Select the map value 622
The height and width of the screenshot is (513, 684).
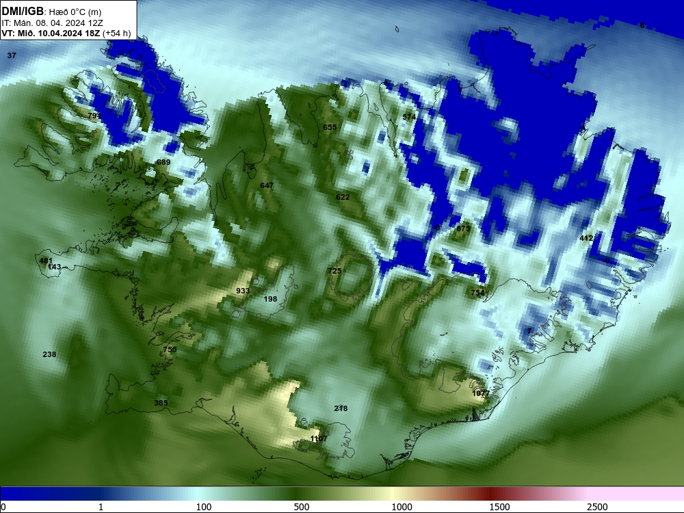[343, 197]
